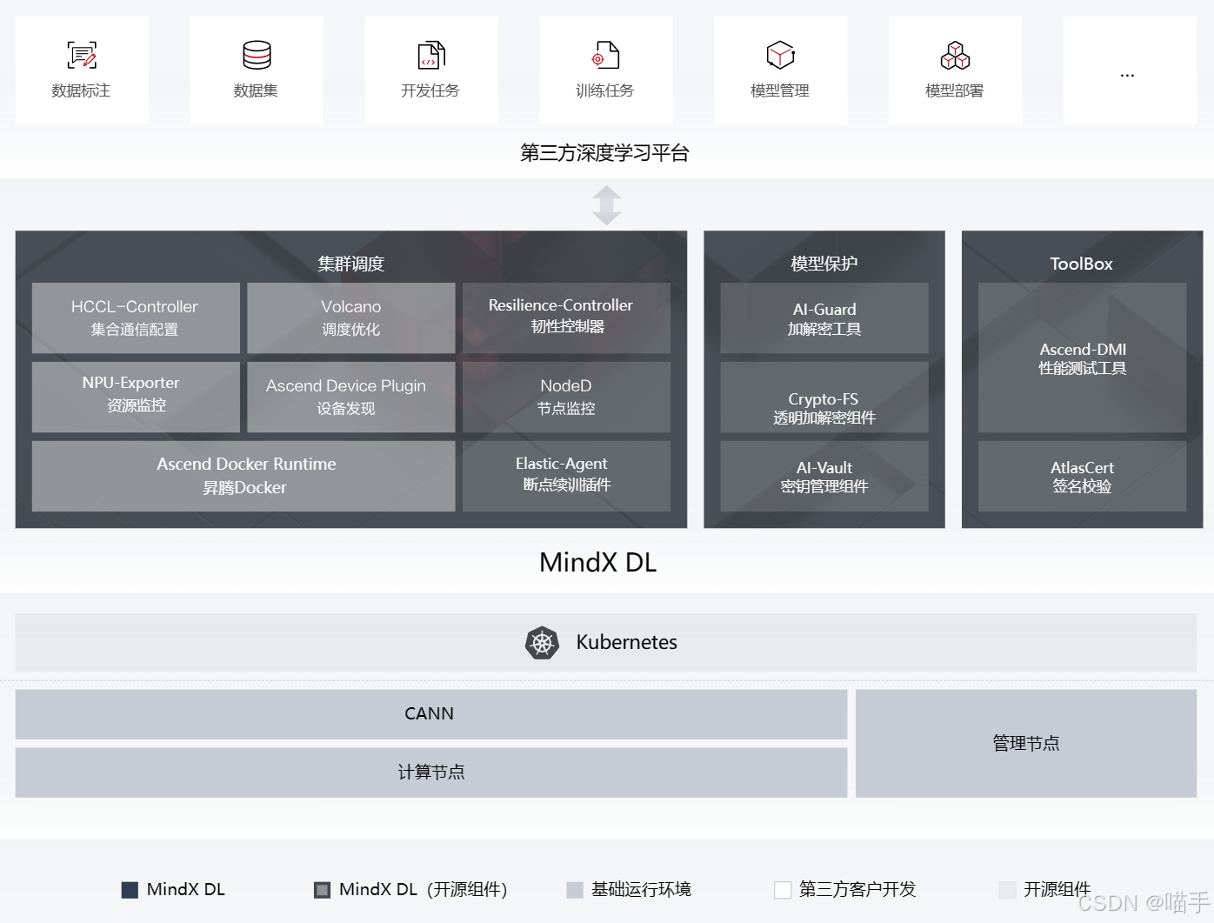Click the Elastic-Agent 断点续训插件 block
The width and height of the screenshot is (1214, 923).
coord(566,476)
